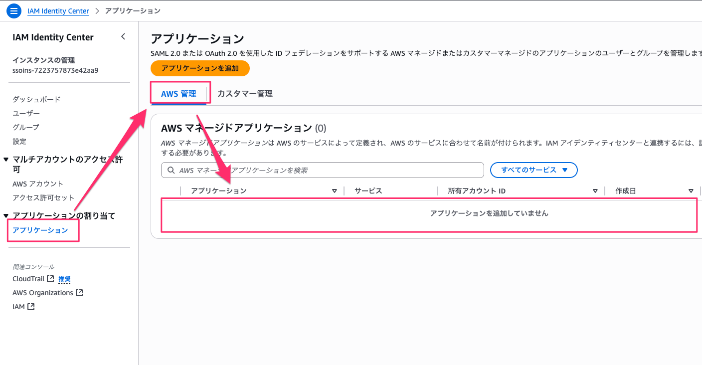
Task: Click the 作成日 column header text
Action: point(626,191)
